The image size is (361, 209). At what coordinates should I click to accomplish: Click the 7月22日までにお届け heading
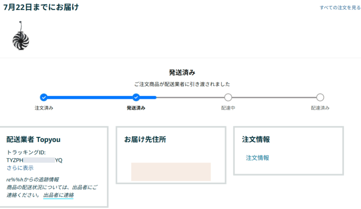pos(41,7)
